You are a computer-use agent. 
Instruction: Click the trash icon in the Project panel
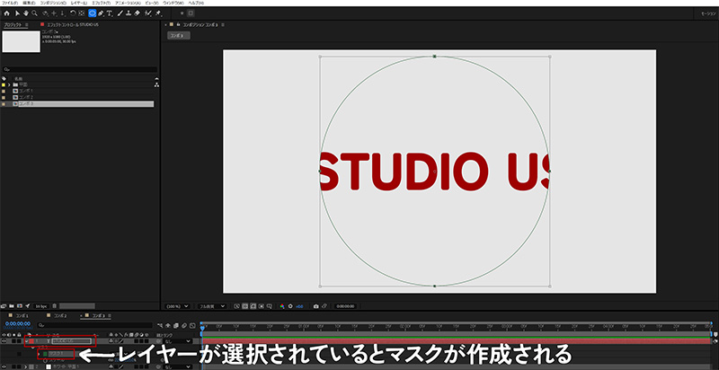point(55,306)
